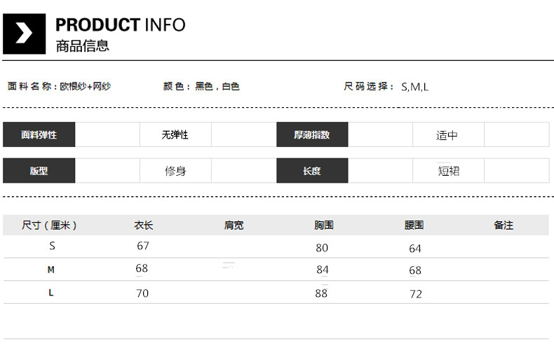This screenshot has width=554, height=348.
Task: Click the 胸围 column header
Action: coord(323,225)
